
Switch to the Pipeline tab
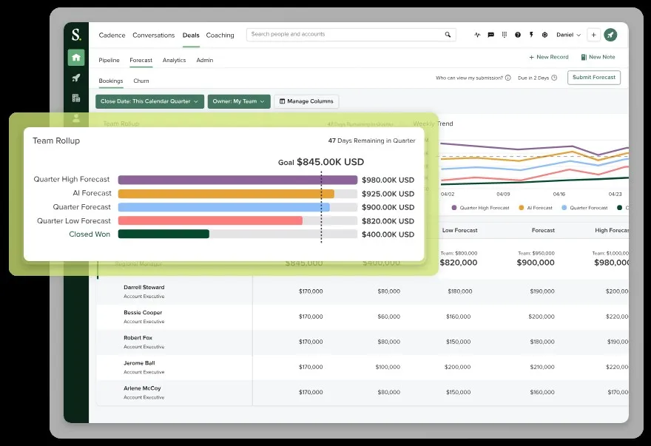(x=109, y=60)
